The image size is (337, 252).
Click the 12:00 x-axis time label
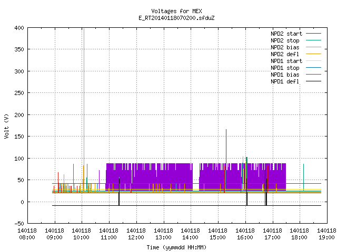[x=136, y=237]
